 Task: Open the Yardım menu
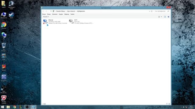(x=73, y=14)
